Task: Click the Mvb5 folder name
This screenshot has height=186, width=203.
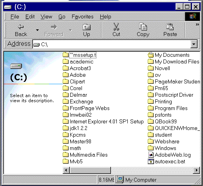Action: point(76,161)
